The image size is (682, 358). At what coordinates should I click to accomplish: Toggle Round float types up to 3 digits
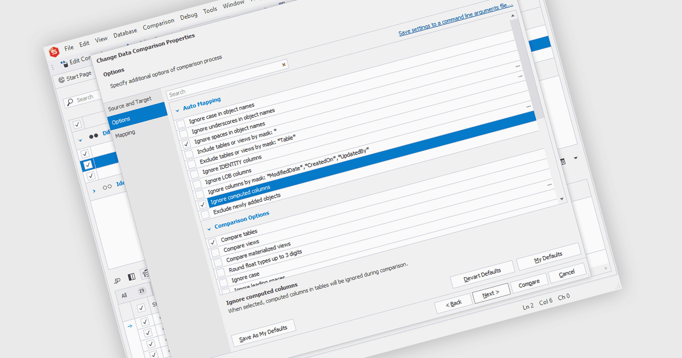(221, 273)
